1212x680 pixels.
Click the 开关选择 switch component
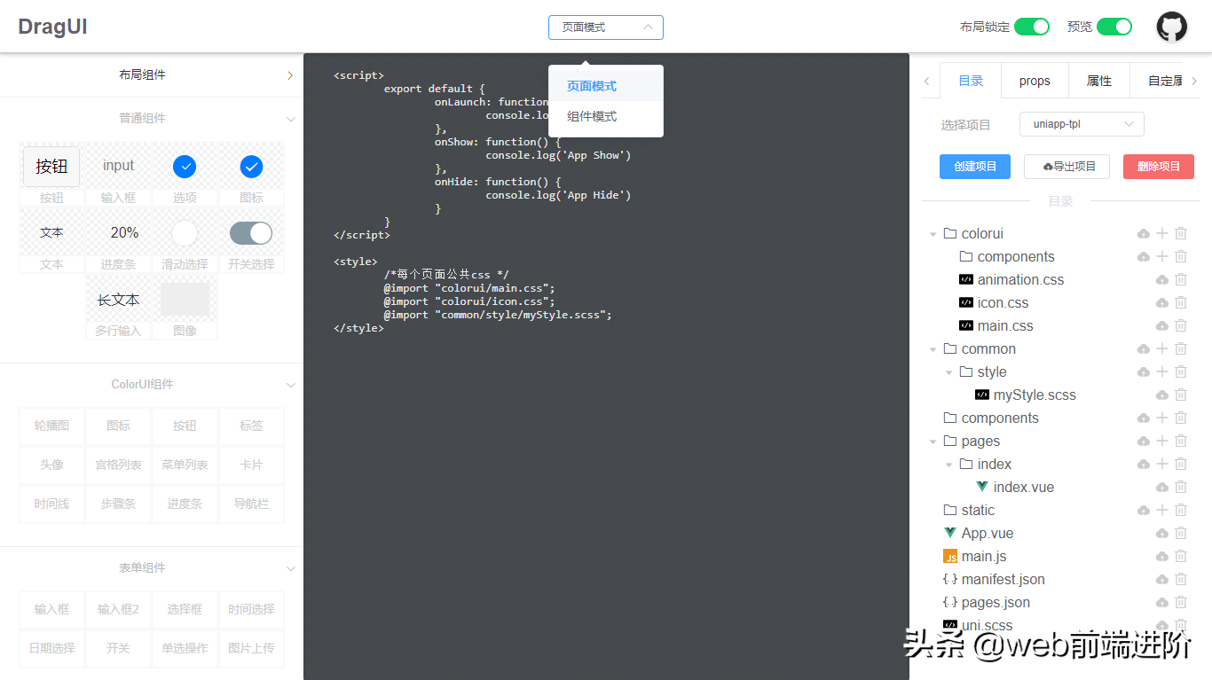[251, 232]
